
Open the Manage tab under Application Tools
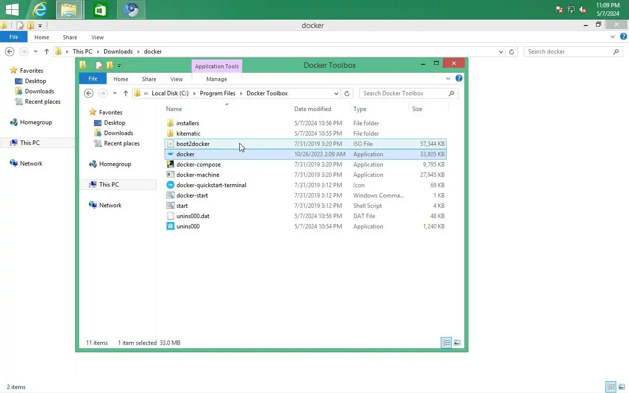click(217, 79)
